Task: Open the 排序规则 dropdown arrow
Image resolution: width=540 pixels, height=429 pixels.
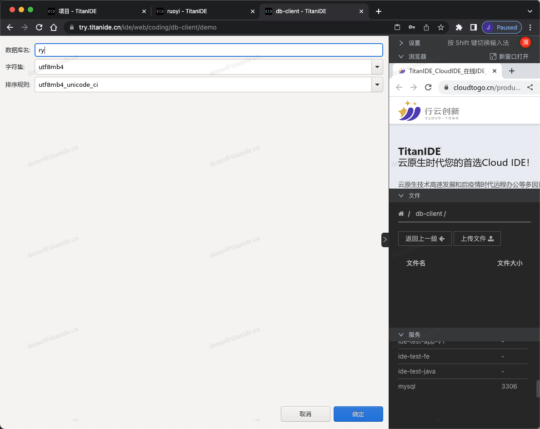Action: point(377,85)
